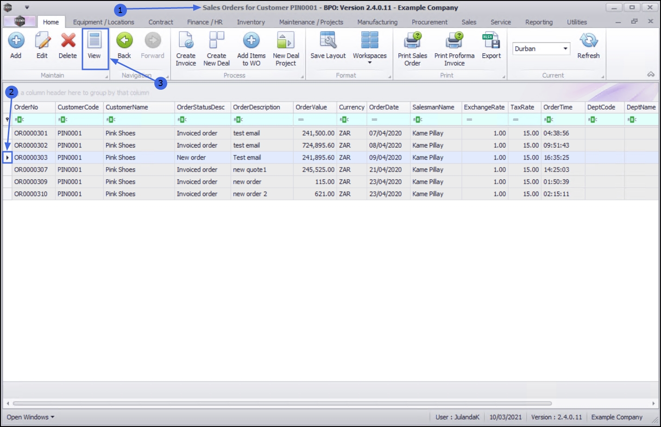Sort by the OrderNo column header

(x=34, y=107)
